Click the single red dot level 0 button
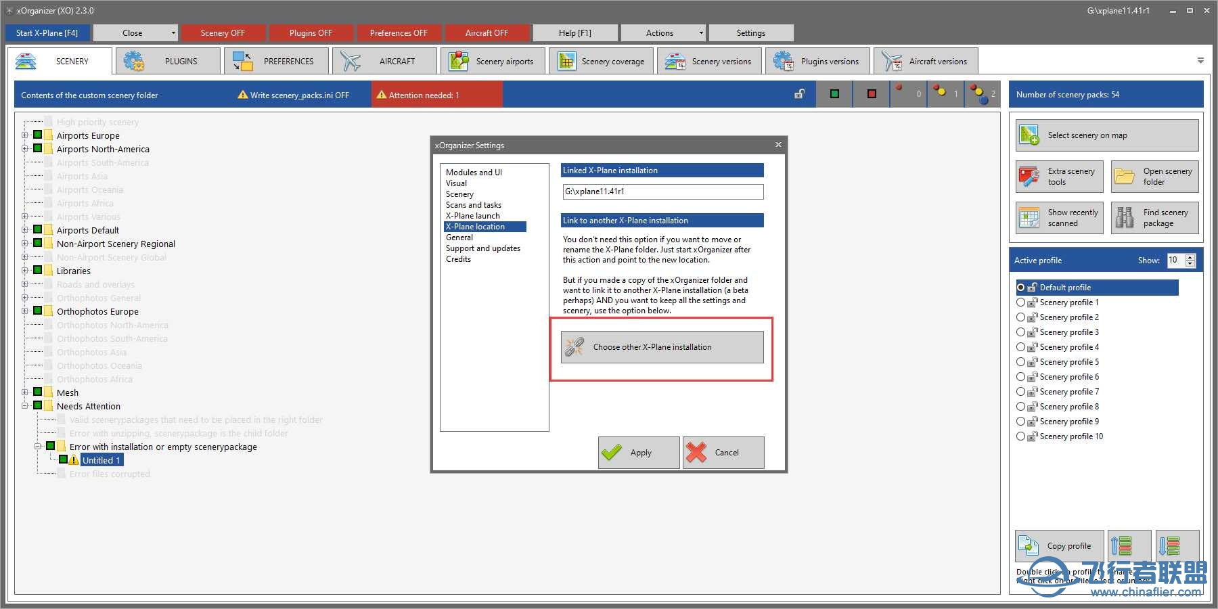Viewport: 1218px width, 609px height. [908, 94]
